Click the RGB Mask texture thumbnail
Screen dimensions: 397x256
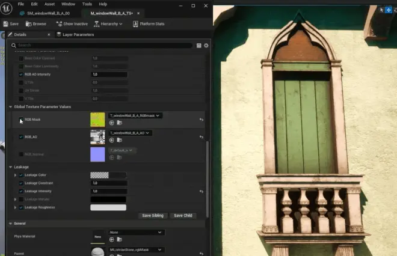[97, 120]
